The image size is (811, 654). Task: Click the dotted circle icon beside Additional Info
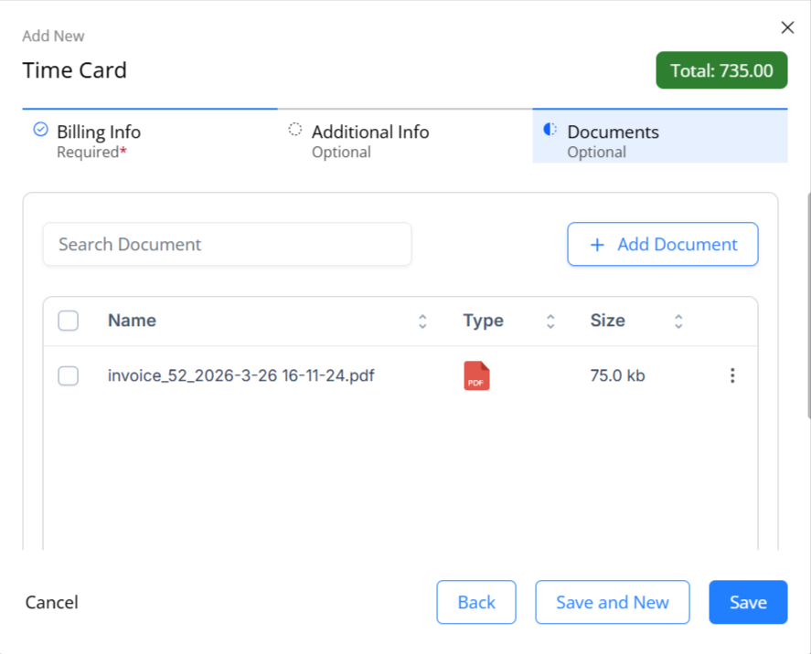point(294,129)
